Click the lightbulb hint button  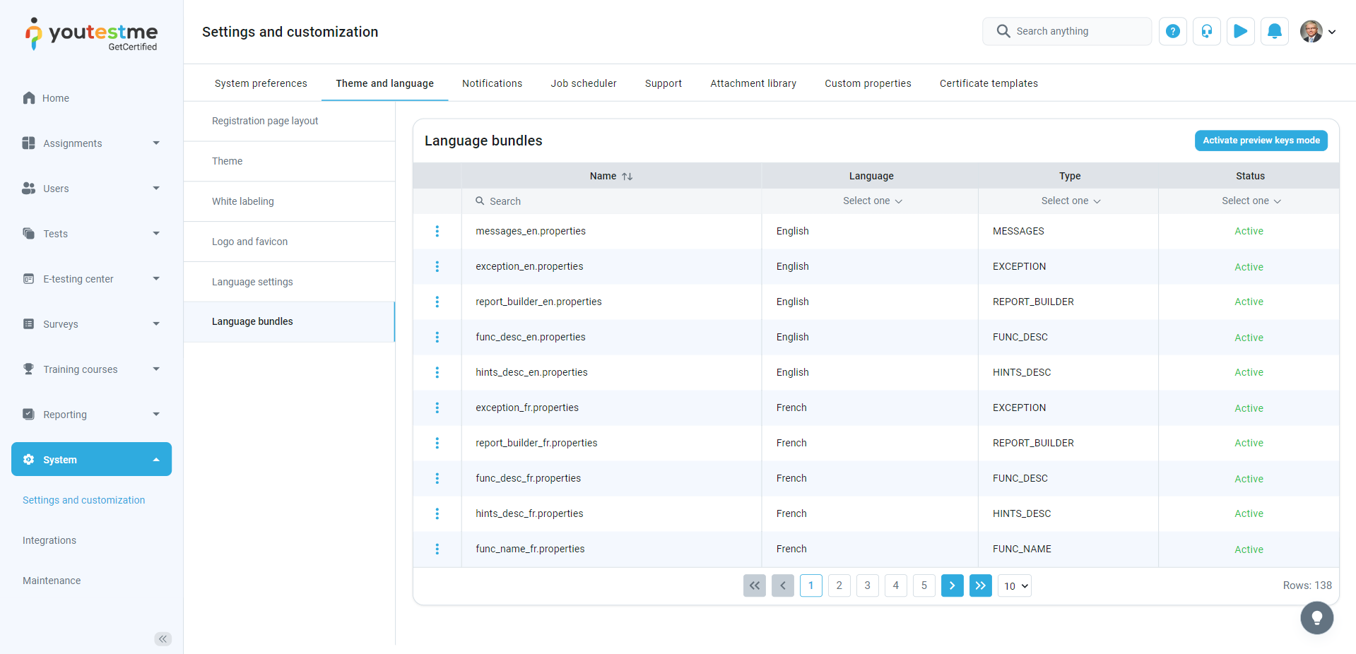[x=1316, y=618]
